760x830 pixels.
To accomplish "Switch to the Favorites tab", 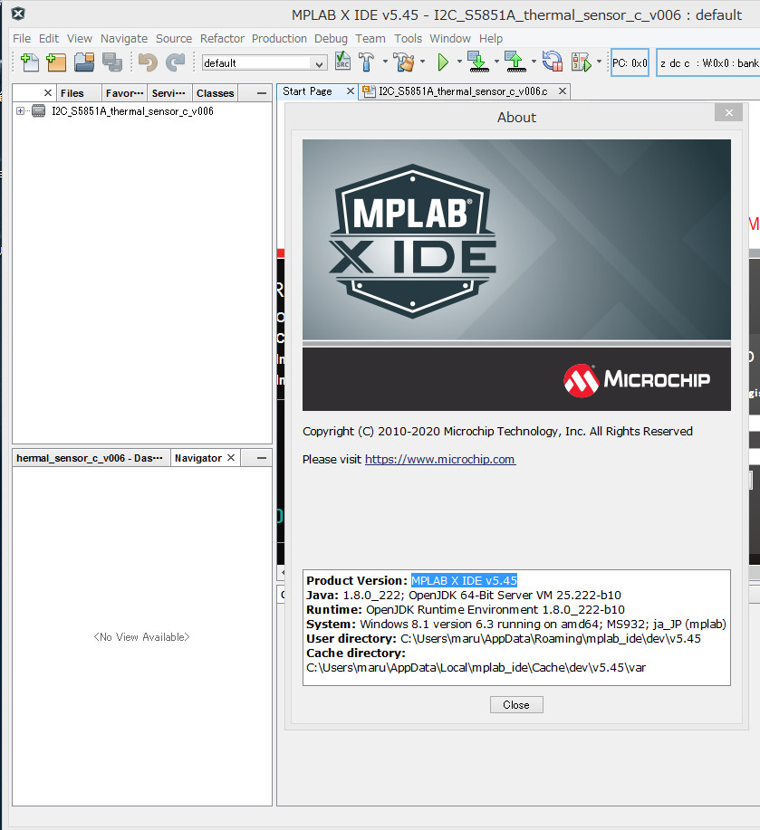I will (x=124, y=93).
